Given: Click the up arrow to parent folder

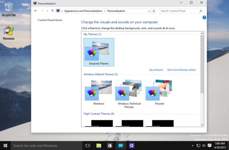Looking at the screenshot, I should click(52, 11).
